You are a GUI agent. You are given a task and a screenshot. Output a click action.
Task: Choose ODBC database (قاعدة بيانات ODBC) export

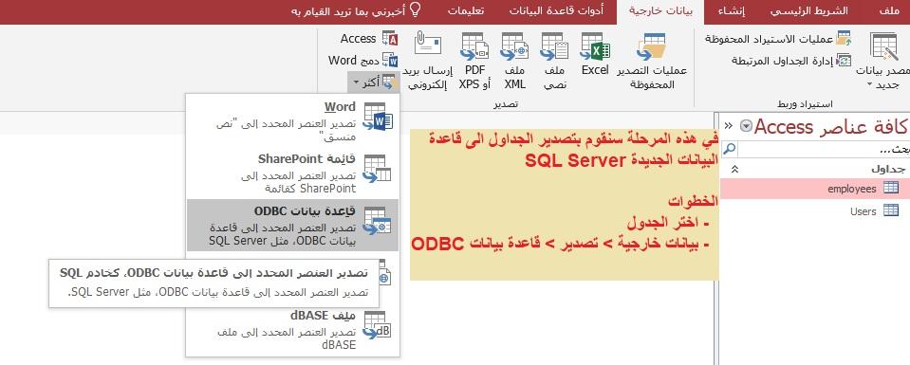click(292, 225)
